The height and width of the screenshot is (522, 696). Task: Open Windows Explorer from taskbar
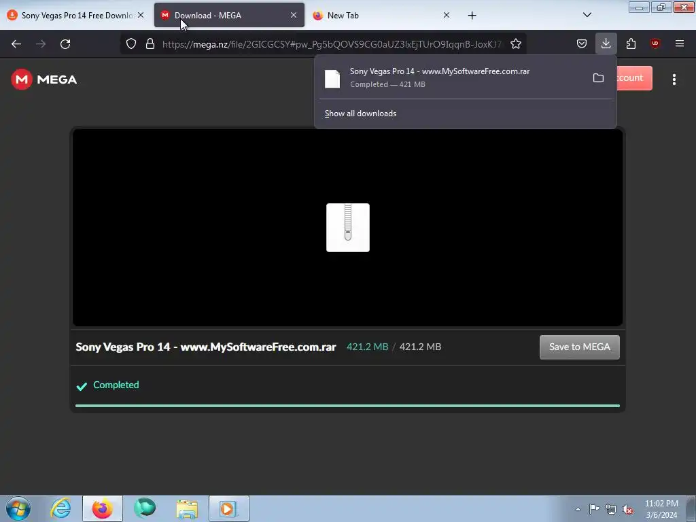(x=187, y=508)
